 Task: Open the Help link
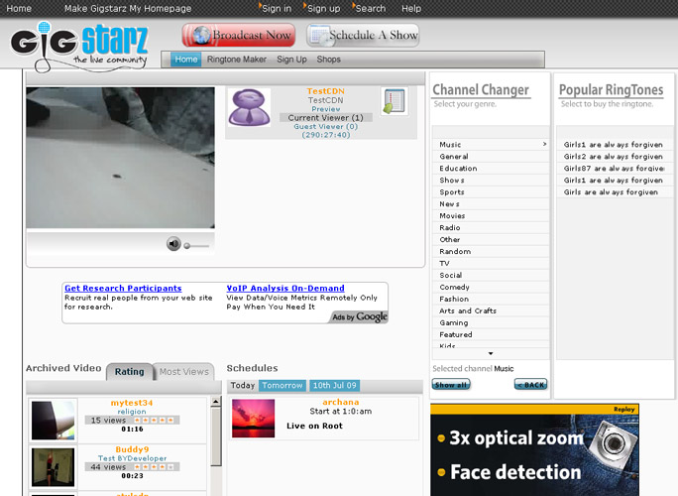[x=411, y=8]
